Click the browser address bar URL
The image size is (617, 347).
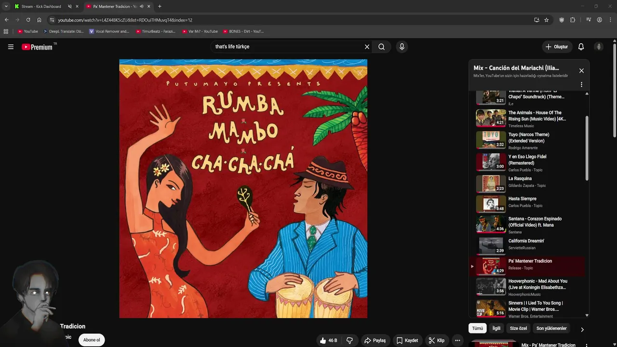tap(125, 20)
